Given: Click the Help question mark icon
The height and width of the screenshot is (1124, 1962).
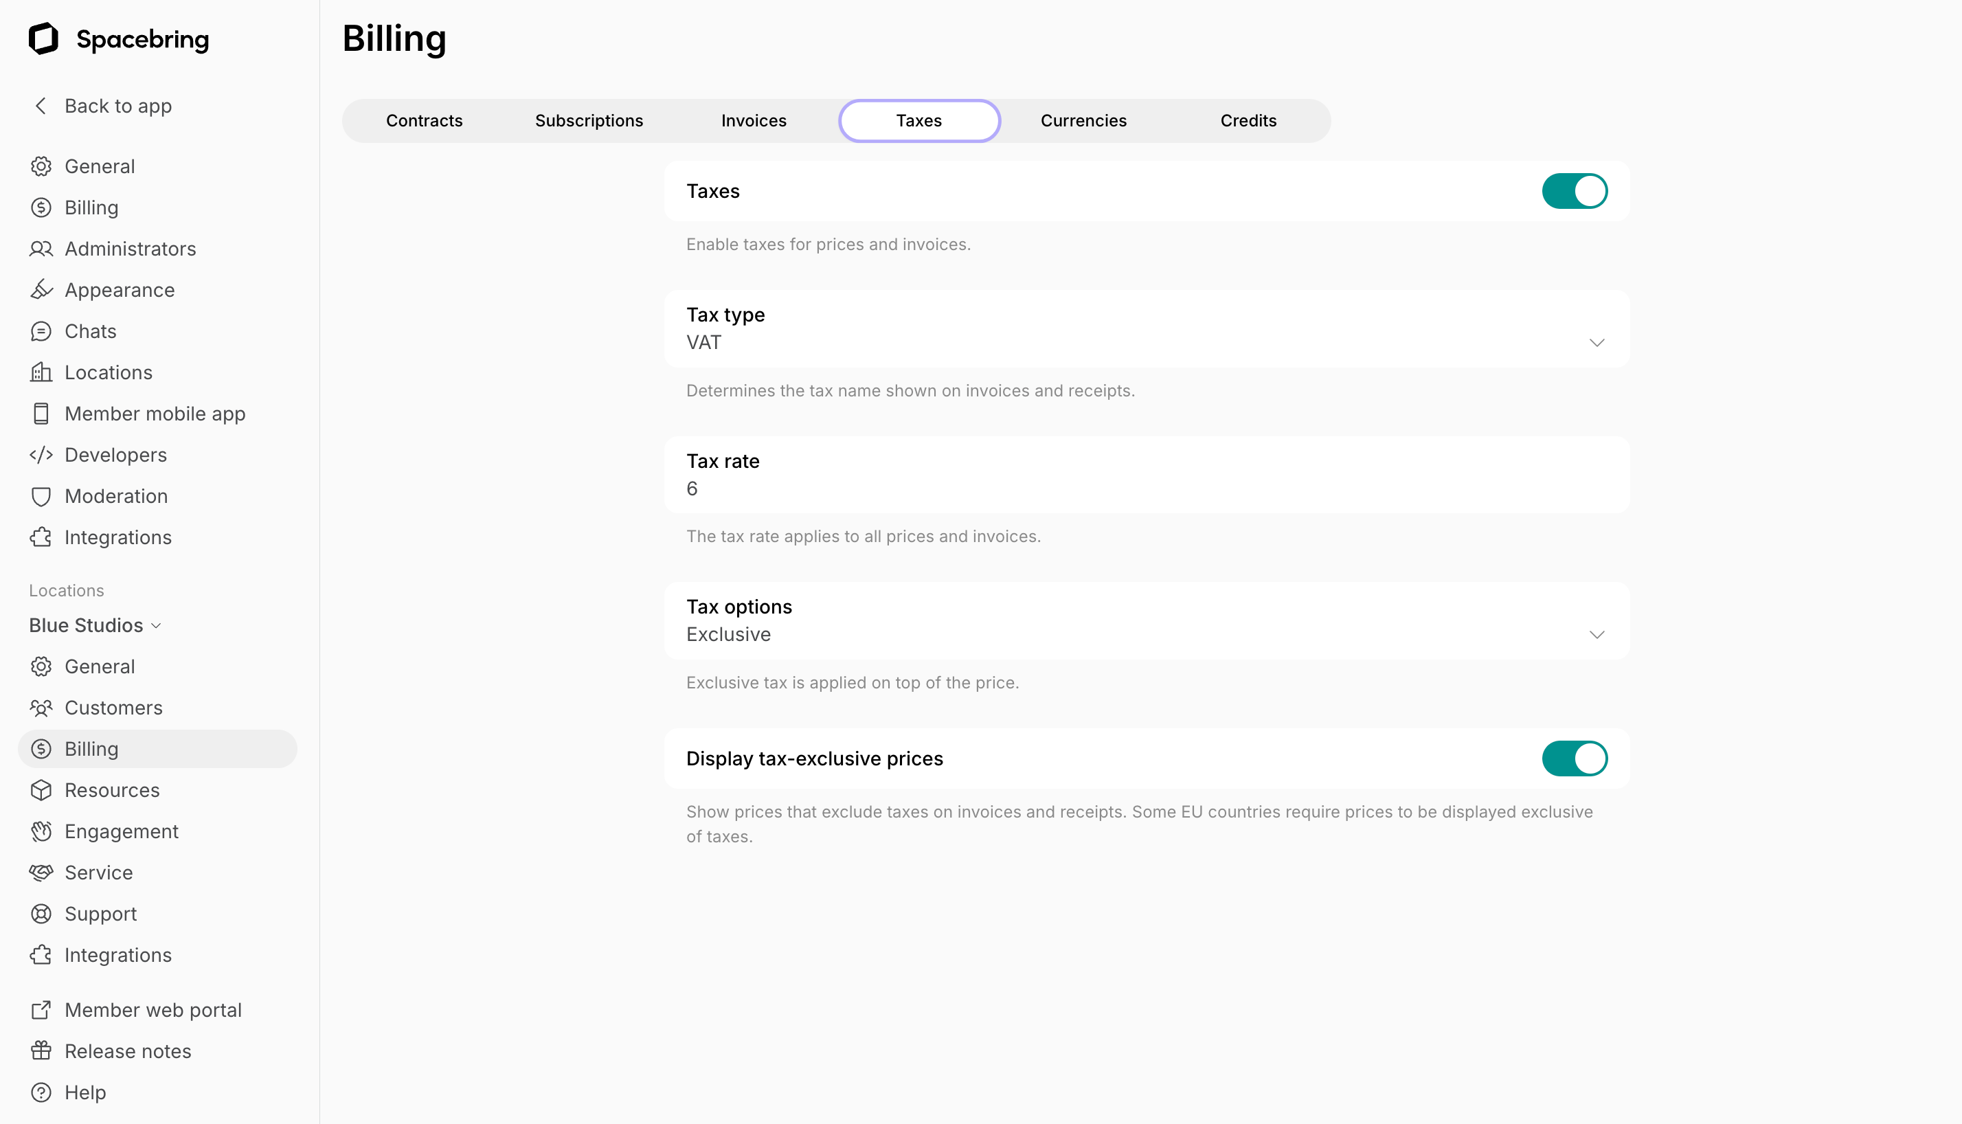Looking at the screenshot, I should coord(41,1092).
